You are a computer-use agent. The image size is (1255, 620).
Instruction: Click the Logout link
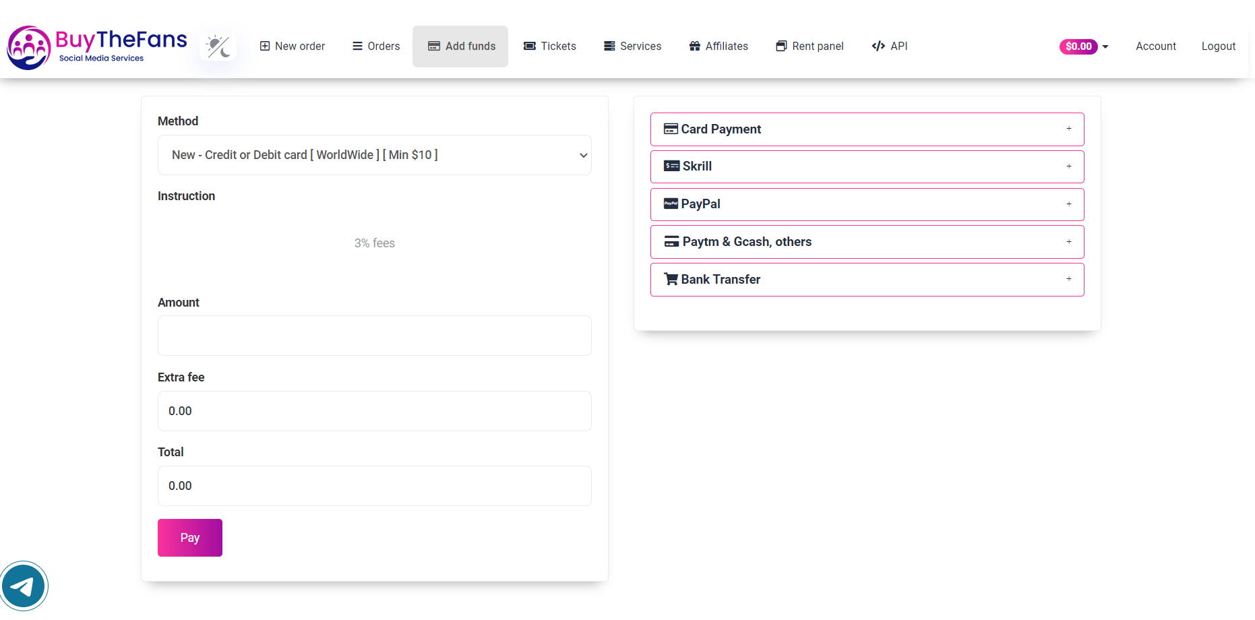point(1218,46)
